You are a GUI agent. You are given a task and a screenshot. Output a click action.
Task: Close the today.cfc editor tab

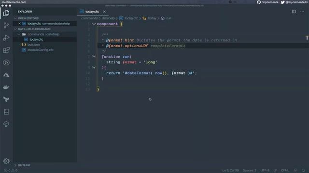coord(104,12)
